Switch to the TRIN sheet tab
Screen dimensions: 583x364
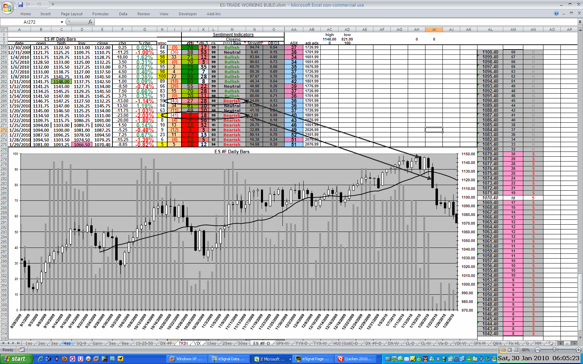183,343
